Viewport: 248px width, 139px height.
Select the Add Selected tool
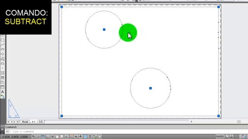(x=3, y=96)
